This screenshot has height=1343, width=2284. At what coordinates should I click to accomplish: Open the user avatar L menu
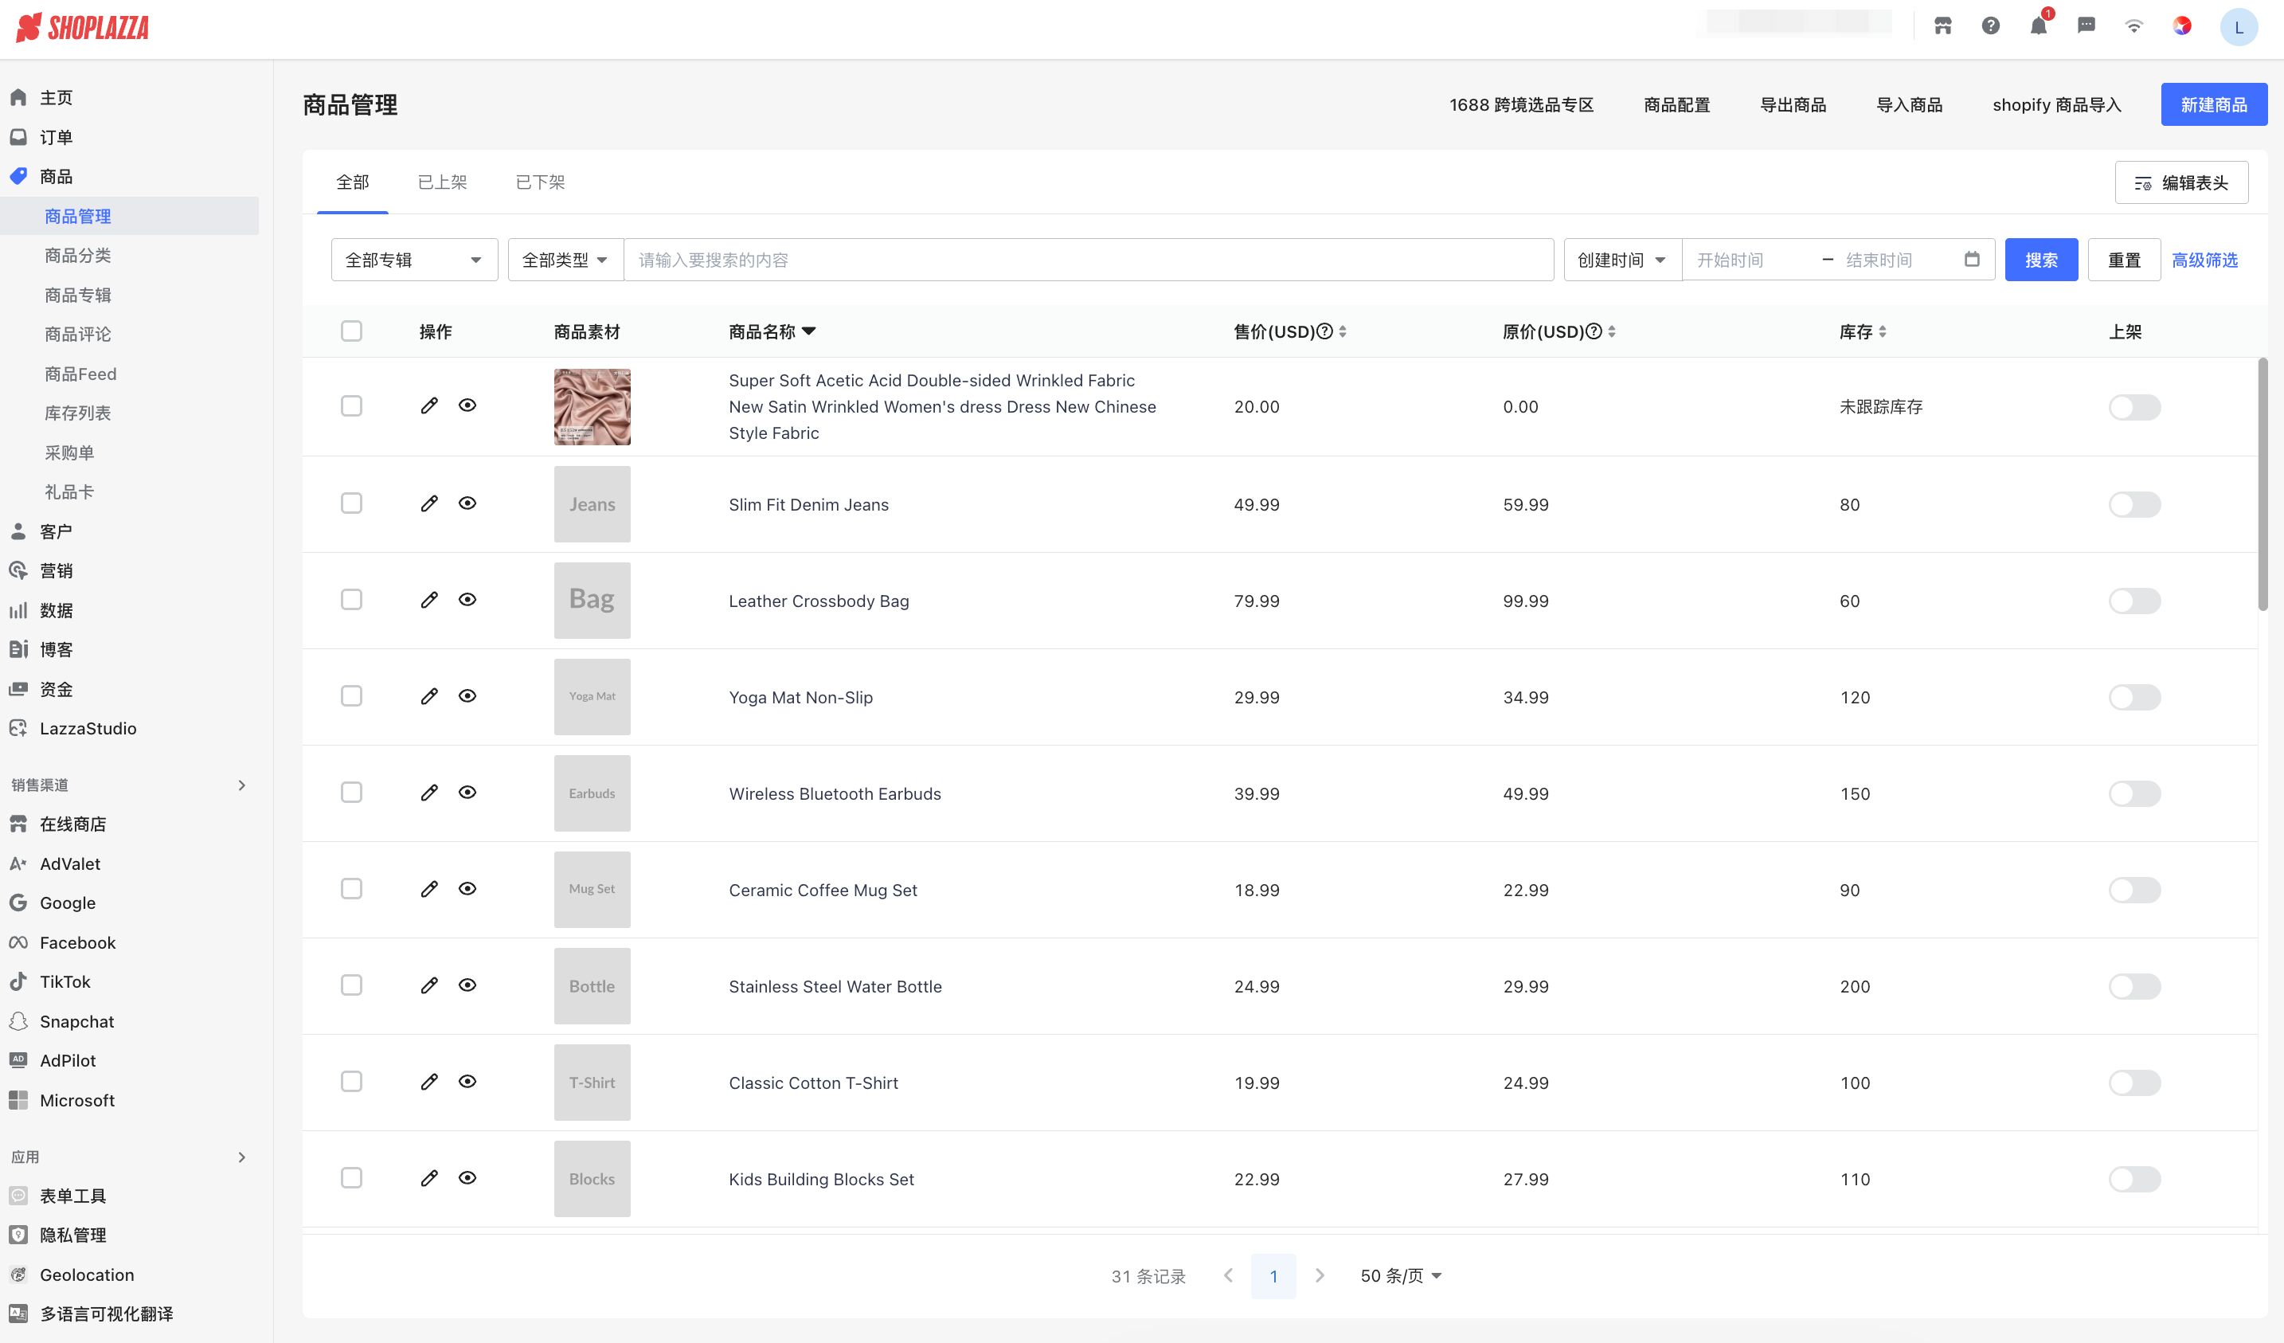point(2239,27)
